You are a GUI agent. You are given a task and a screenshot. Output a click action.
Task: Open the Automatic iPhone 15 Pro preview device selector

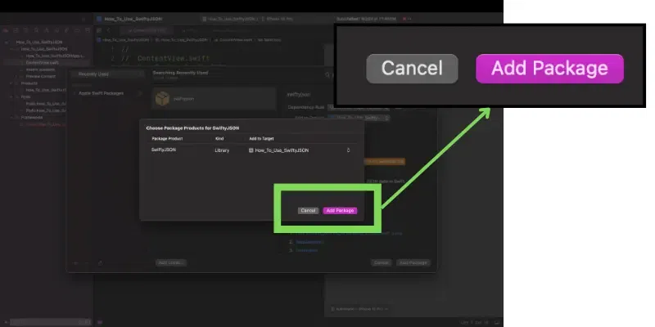(359, 309)
